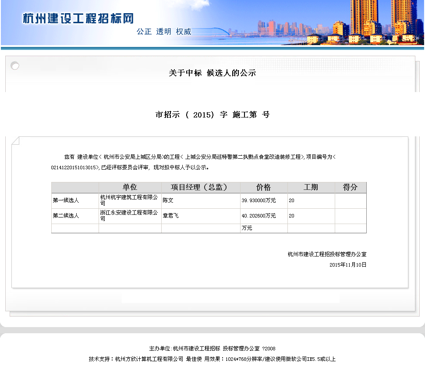The image size is (425, 367).
Task: Click the signature 杭州市建设工程招投标管理办公室
Action: coord(327,254)
